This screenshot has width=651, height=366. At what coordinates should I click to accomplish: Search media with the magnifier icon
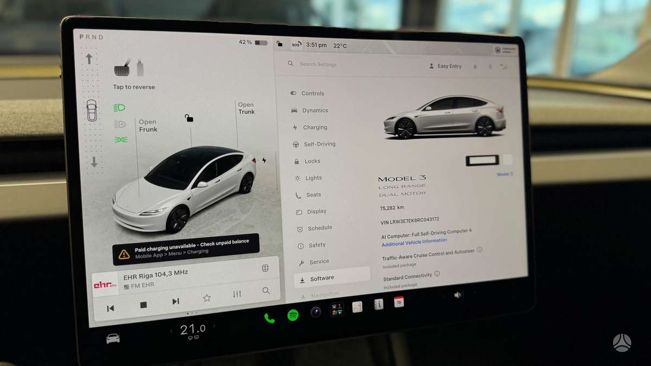[266, 291]
